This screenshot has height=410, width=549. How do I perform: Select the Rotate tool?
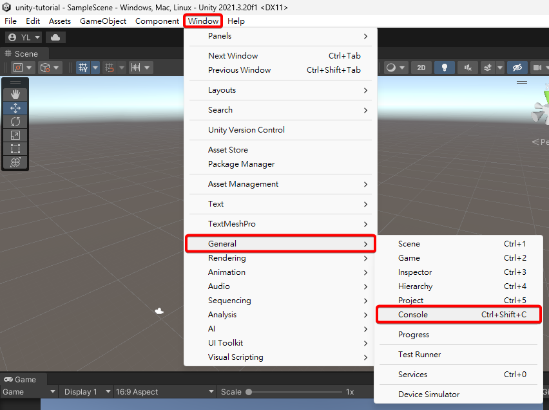tap(15, 122)
